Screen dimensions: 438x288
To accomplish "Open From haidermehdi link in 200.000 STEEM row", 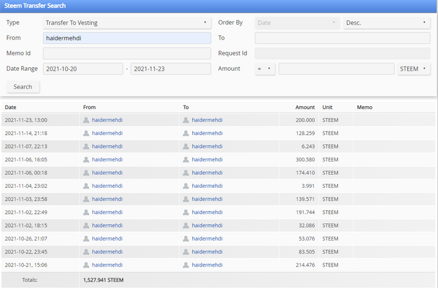I will click(107, 120).
